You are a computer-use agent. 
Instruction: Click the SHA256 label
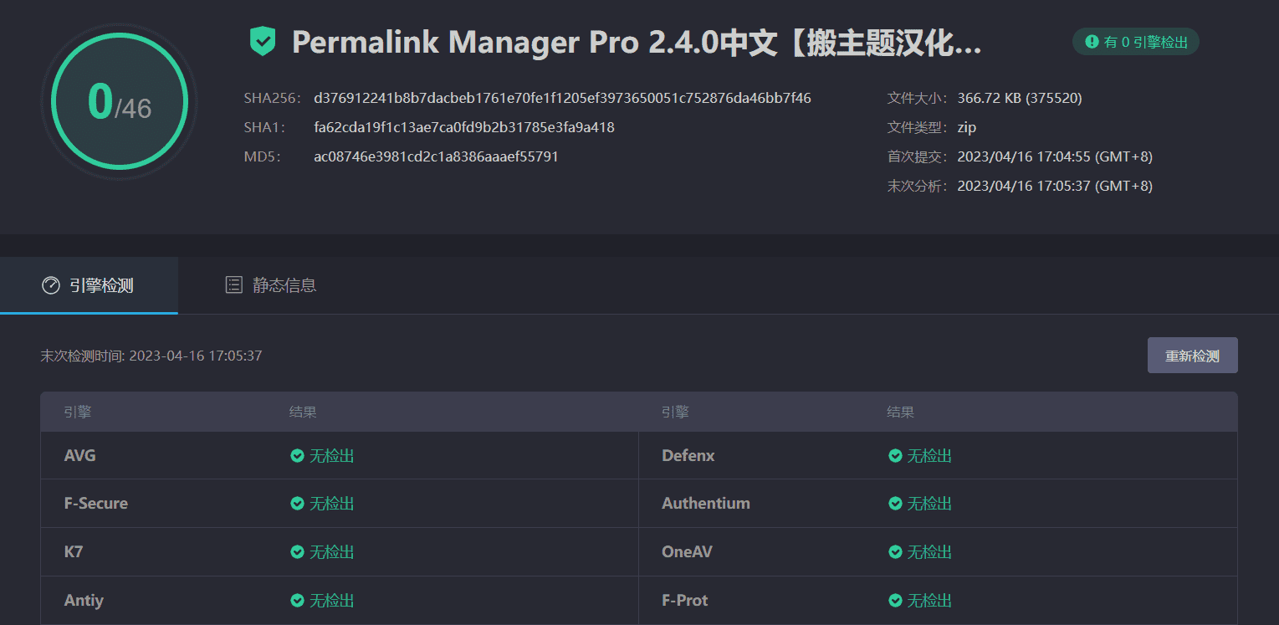[272, 99]
